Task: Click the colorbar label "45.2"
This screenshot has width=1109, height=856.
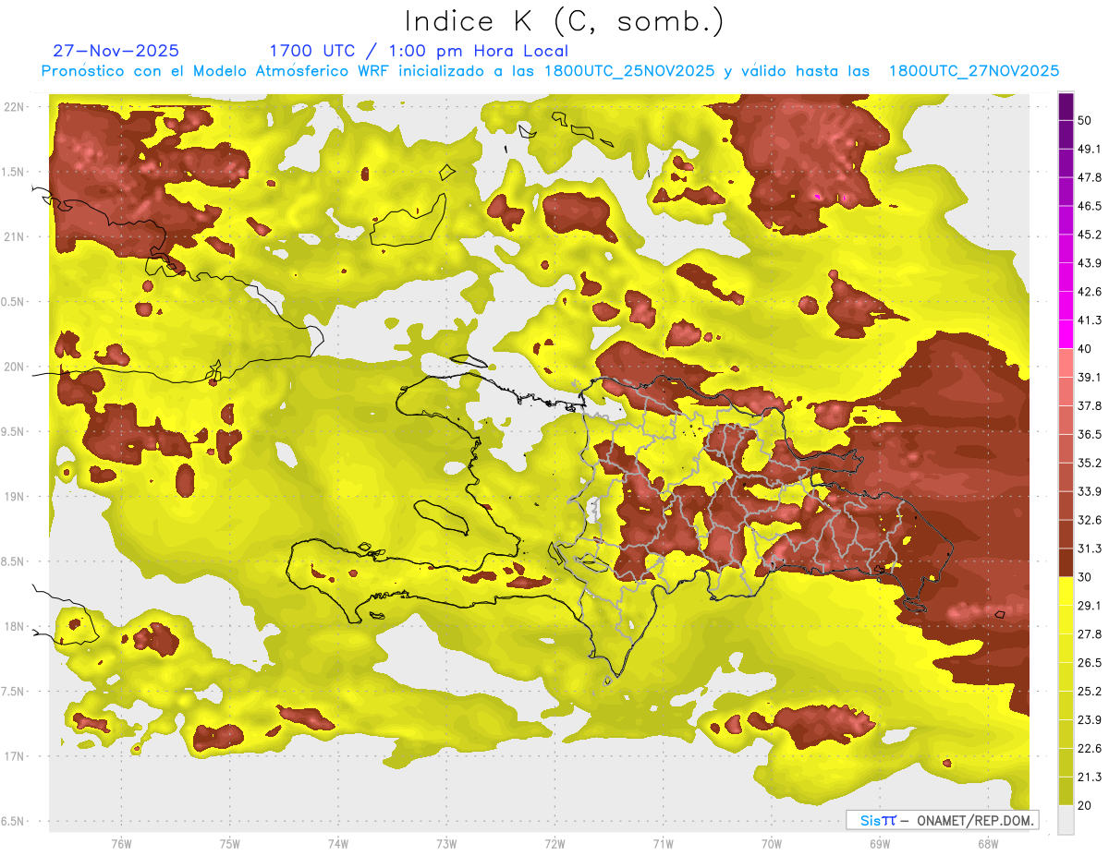Action: pyautogui.click(x=1090, y=235)
